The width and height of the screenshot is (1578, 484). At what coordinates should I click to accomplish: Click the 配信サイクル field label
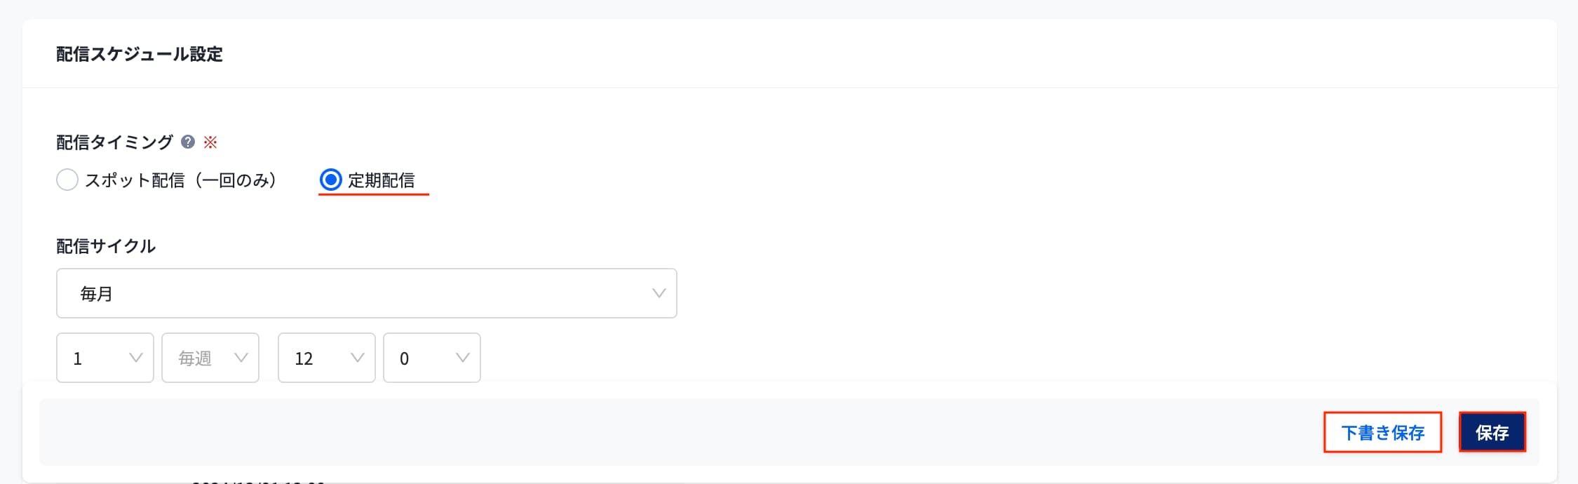click(x=106, y=246)
